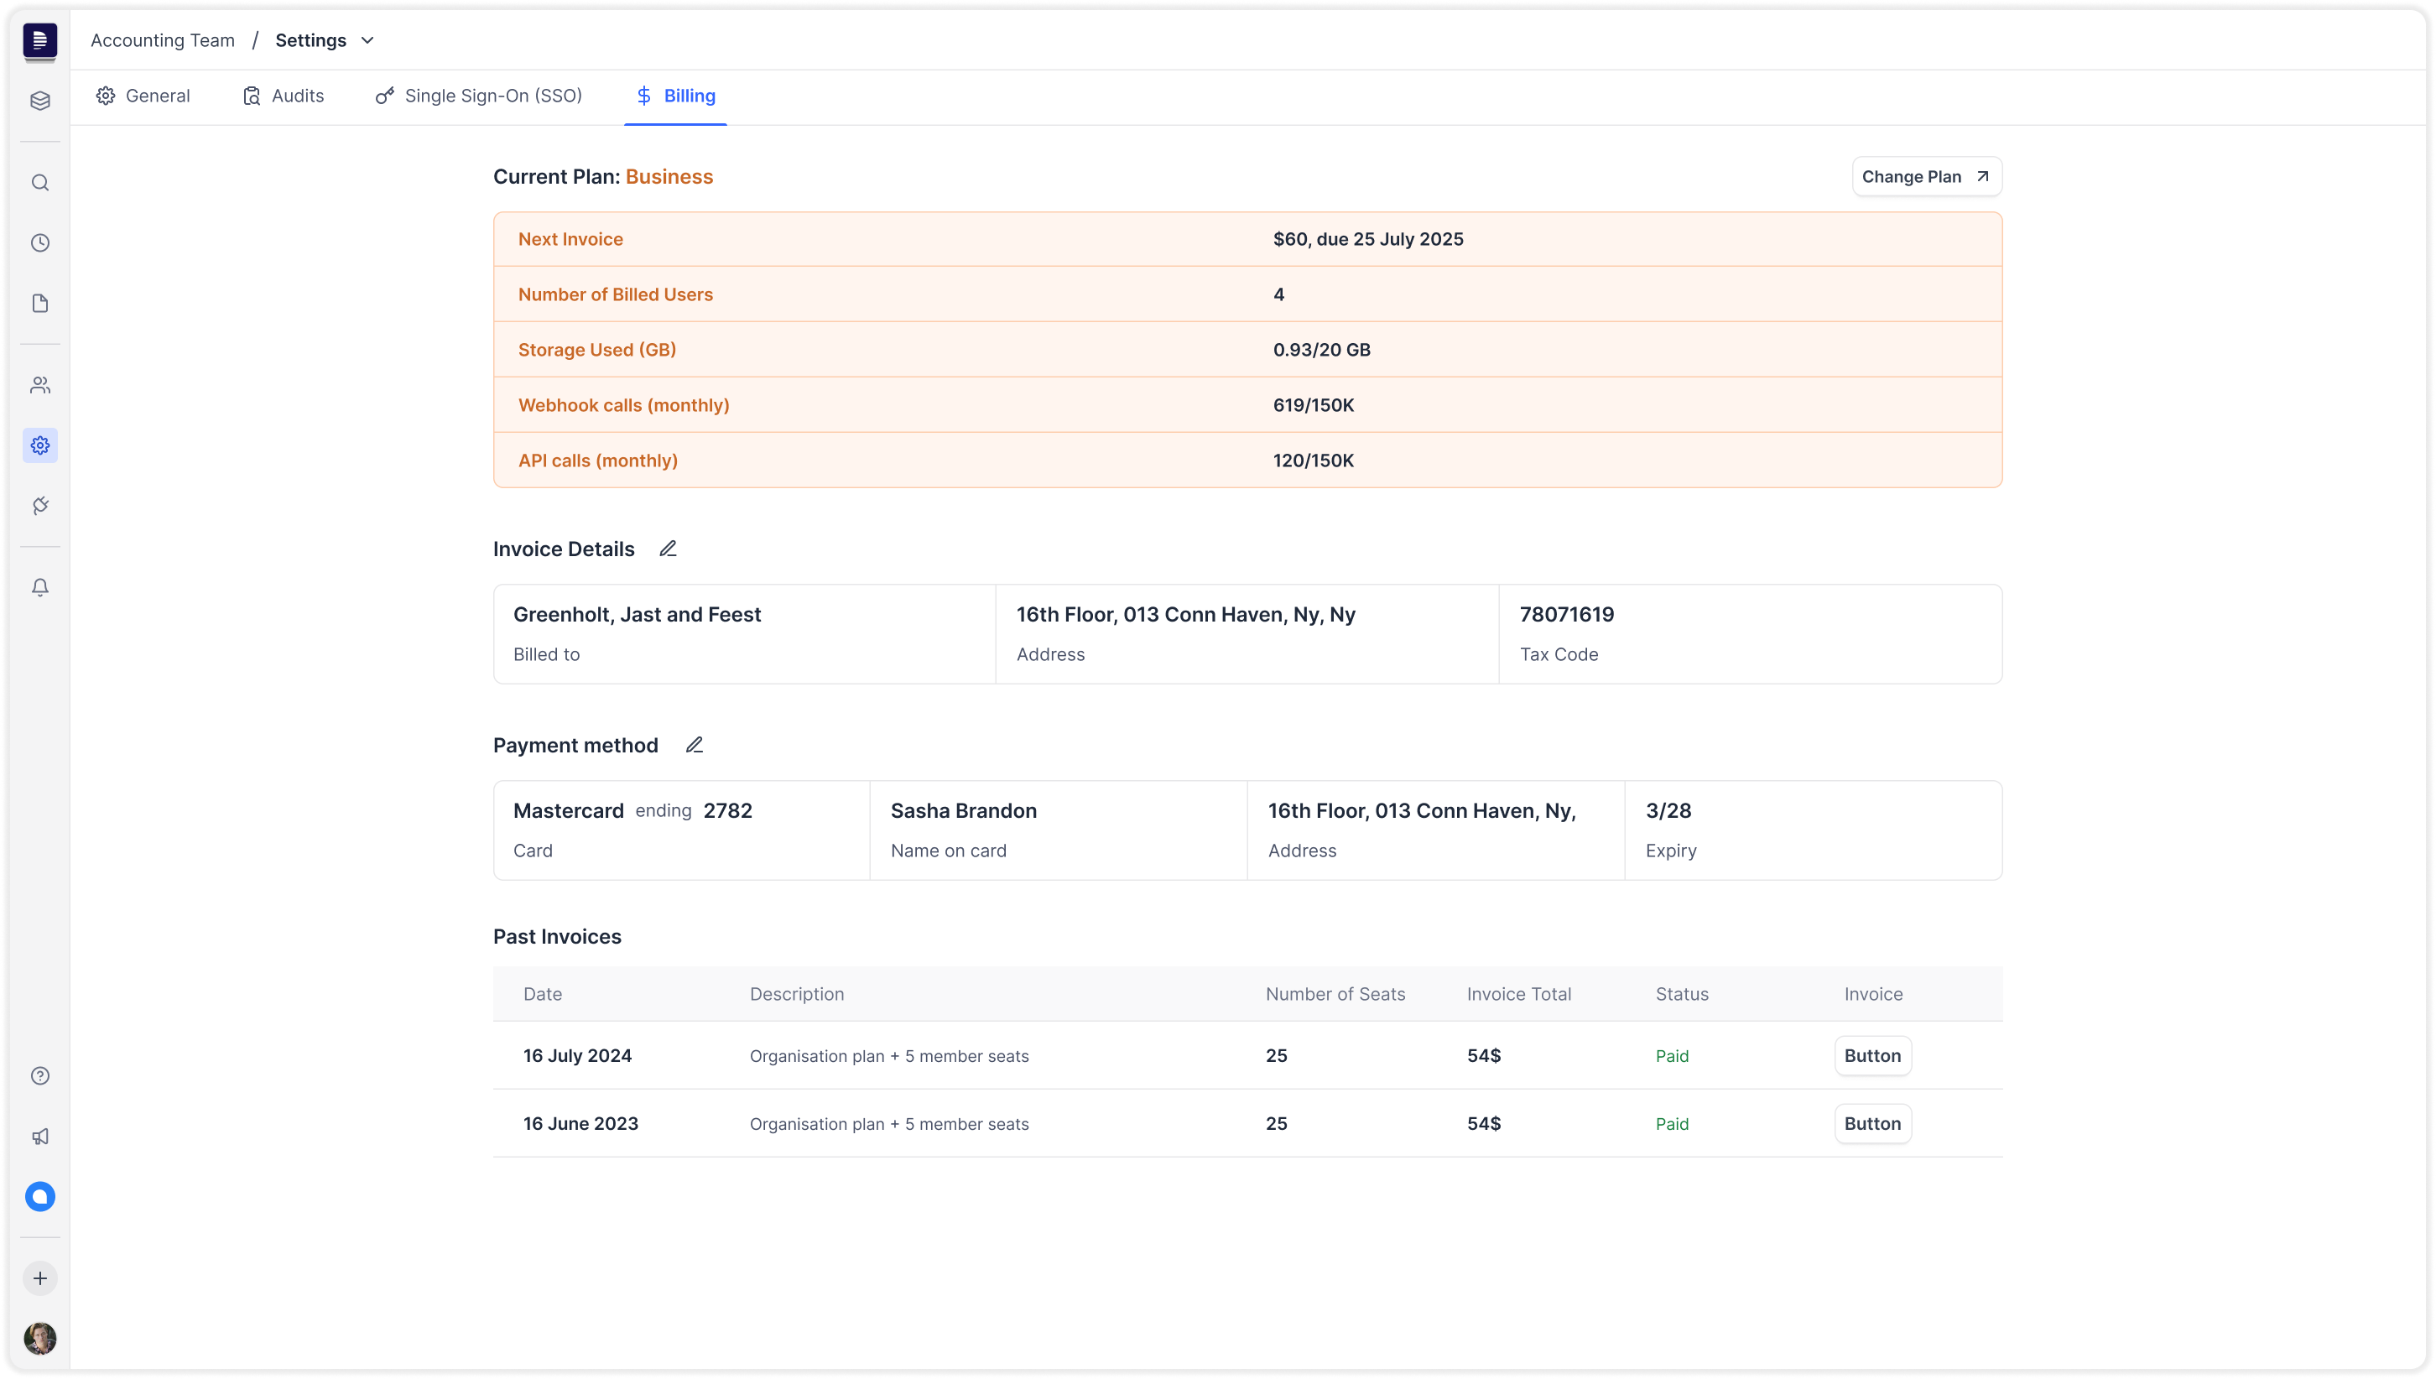Image resolution: width=2436 pixels, height=1379 pixels.
Task: Click the search icon in sidebar
Action: 39,183
